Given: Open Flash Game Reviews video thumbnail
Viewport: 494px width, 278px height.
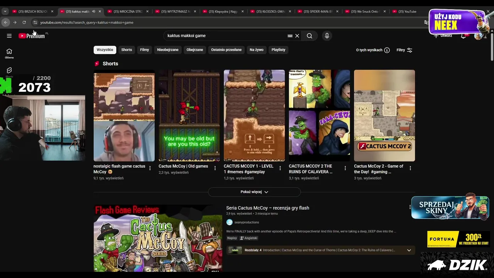Looking at the screenshot, I should (158, 238).
